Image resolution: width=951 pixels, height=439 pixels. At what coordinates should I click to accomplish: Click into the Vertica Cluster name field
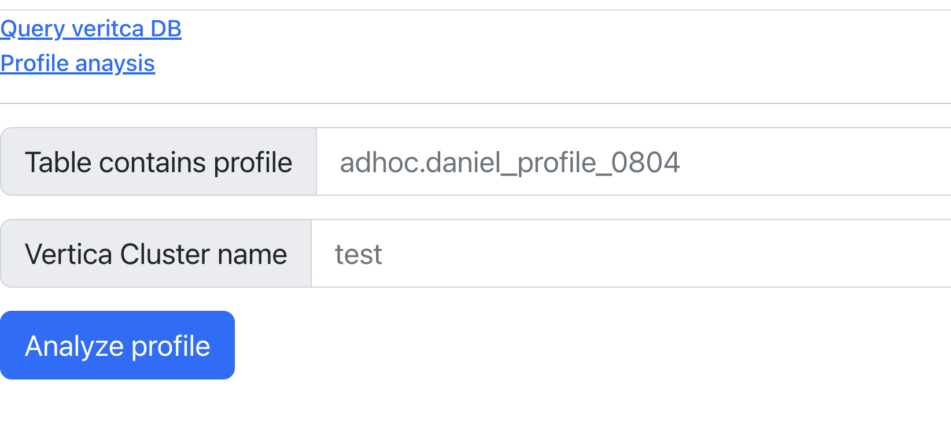pos(631,254)
